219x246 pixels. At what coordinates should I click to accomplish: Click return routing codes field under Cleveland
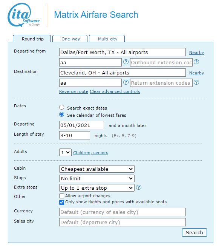(x=90, y=83)
